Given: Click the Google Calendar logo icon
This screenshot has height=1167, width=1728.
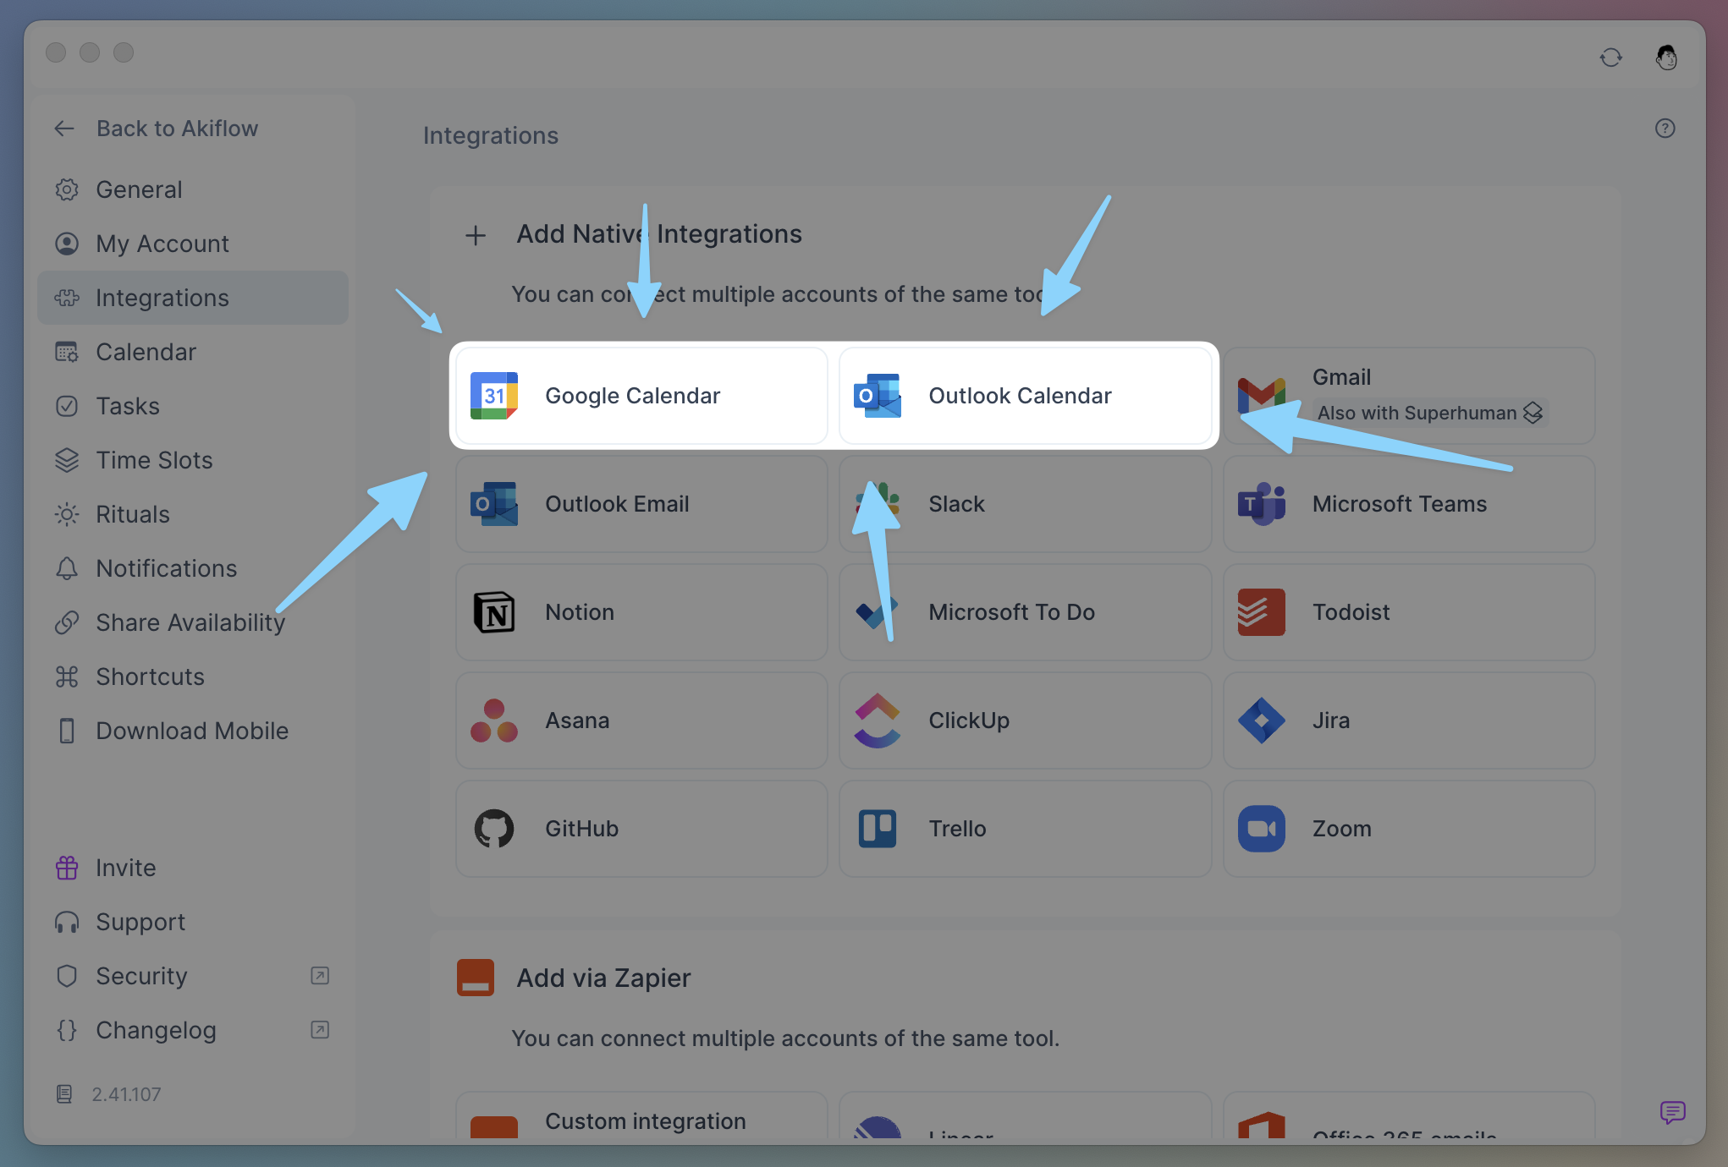Looking at the screenshot, I should click(x=494, y=396).
